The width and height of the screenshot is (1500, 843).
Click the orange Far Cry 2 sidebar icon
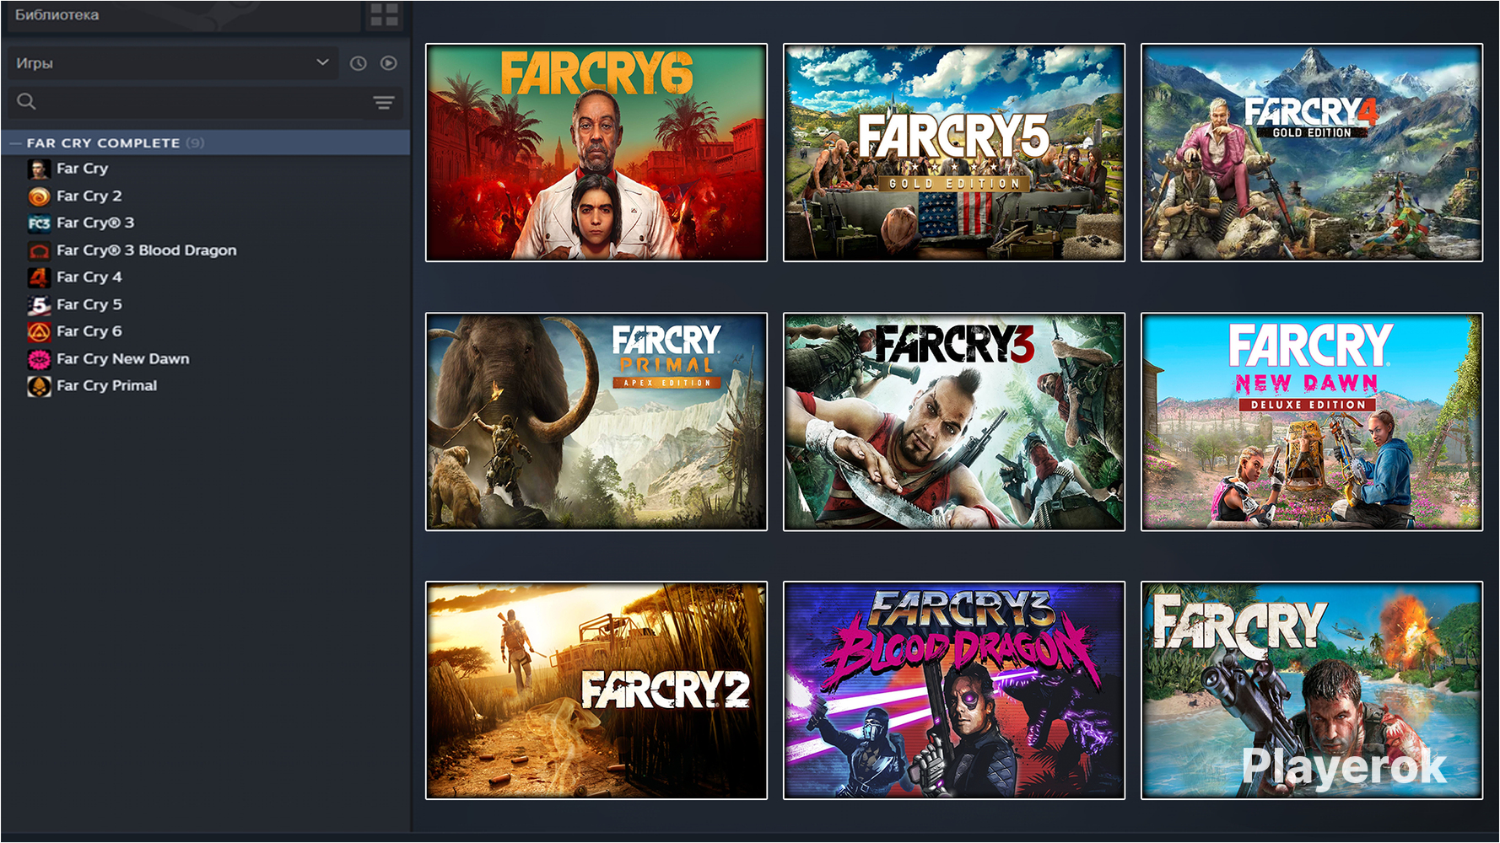pyautogui.click(x=37, y=196)
